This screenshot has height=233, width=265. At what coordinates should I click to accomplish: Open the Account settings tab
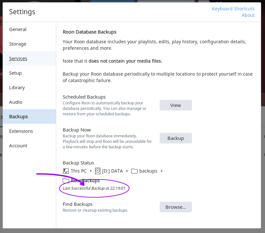click(x=18, y=146)
